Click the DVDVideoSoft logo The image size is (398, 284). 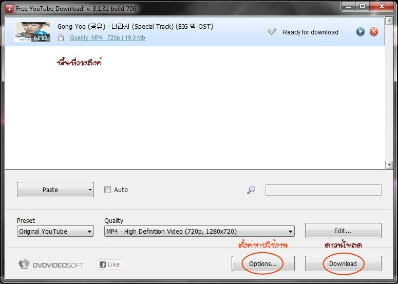[51, 264]
